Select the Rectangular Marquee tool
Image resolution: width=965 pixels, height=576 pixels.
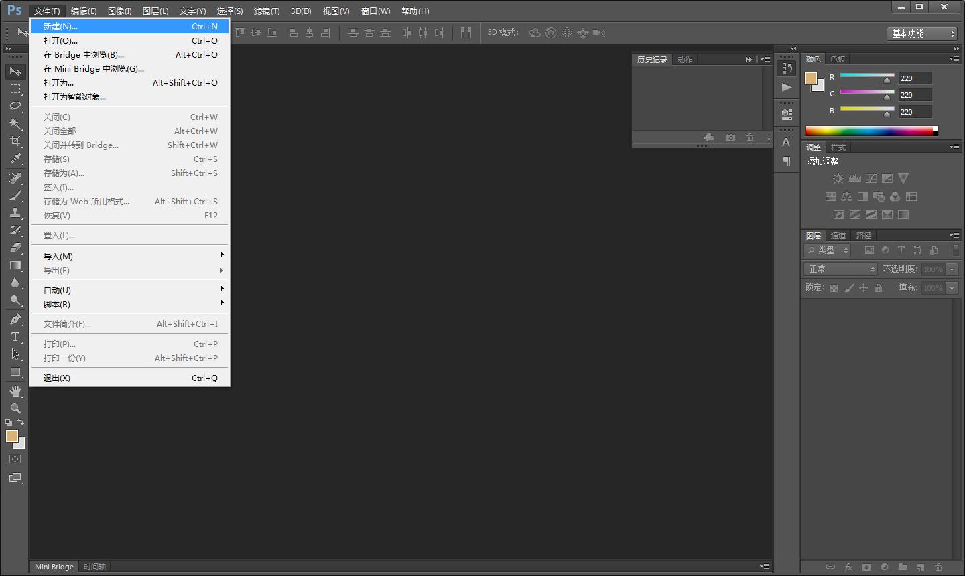click(15, 88)
